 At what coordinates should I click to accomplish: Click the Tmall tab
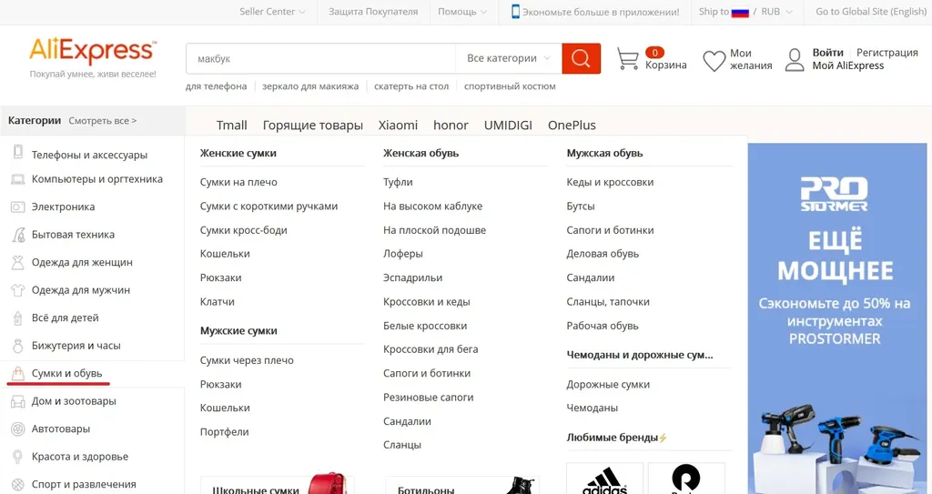pos(231,125)
